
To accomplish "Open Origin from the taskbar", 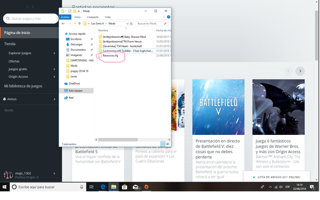I will point(146,187).
